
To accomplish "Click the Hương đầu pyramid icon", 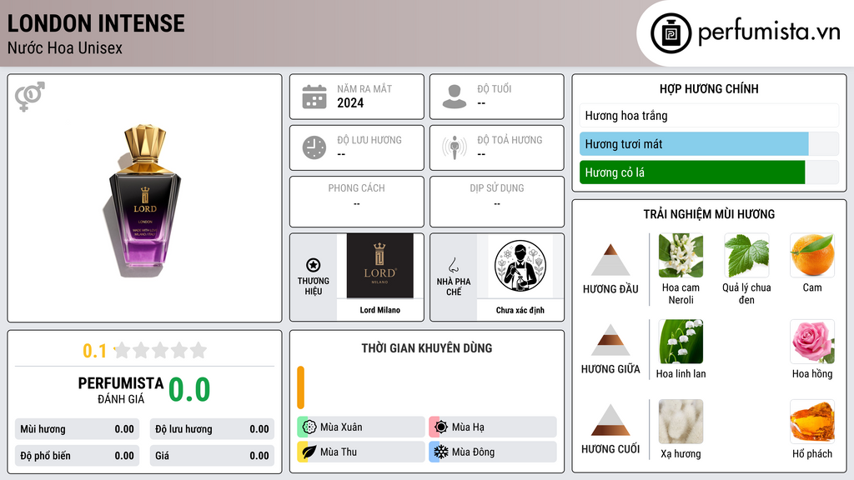I will (x=610, y=260).
